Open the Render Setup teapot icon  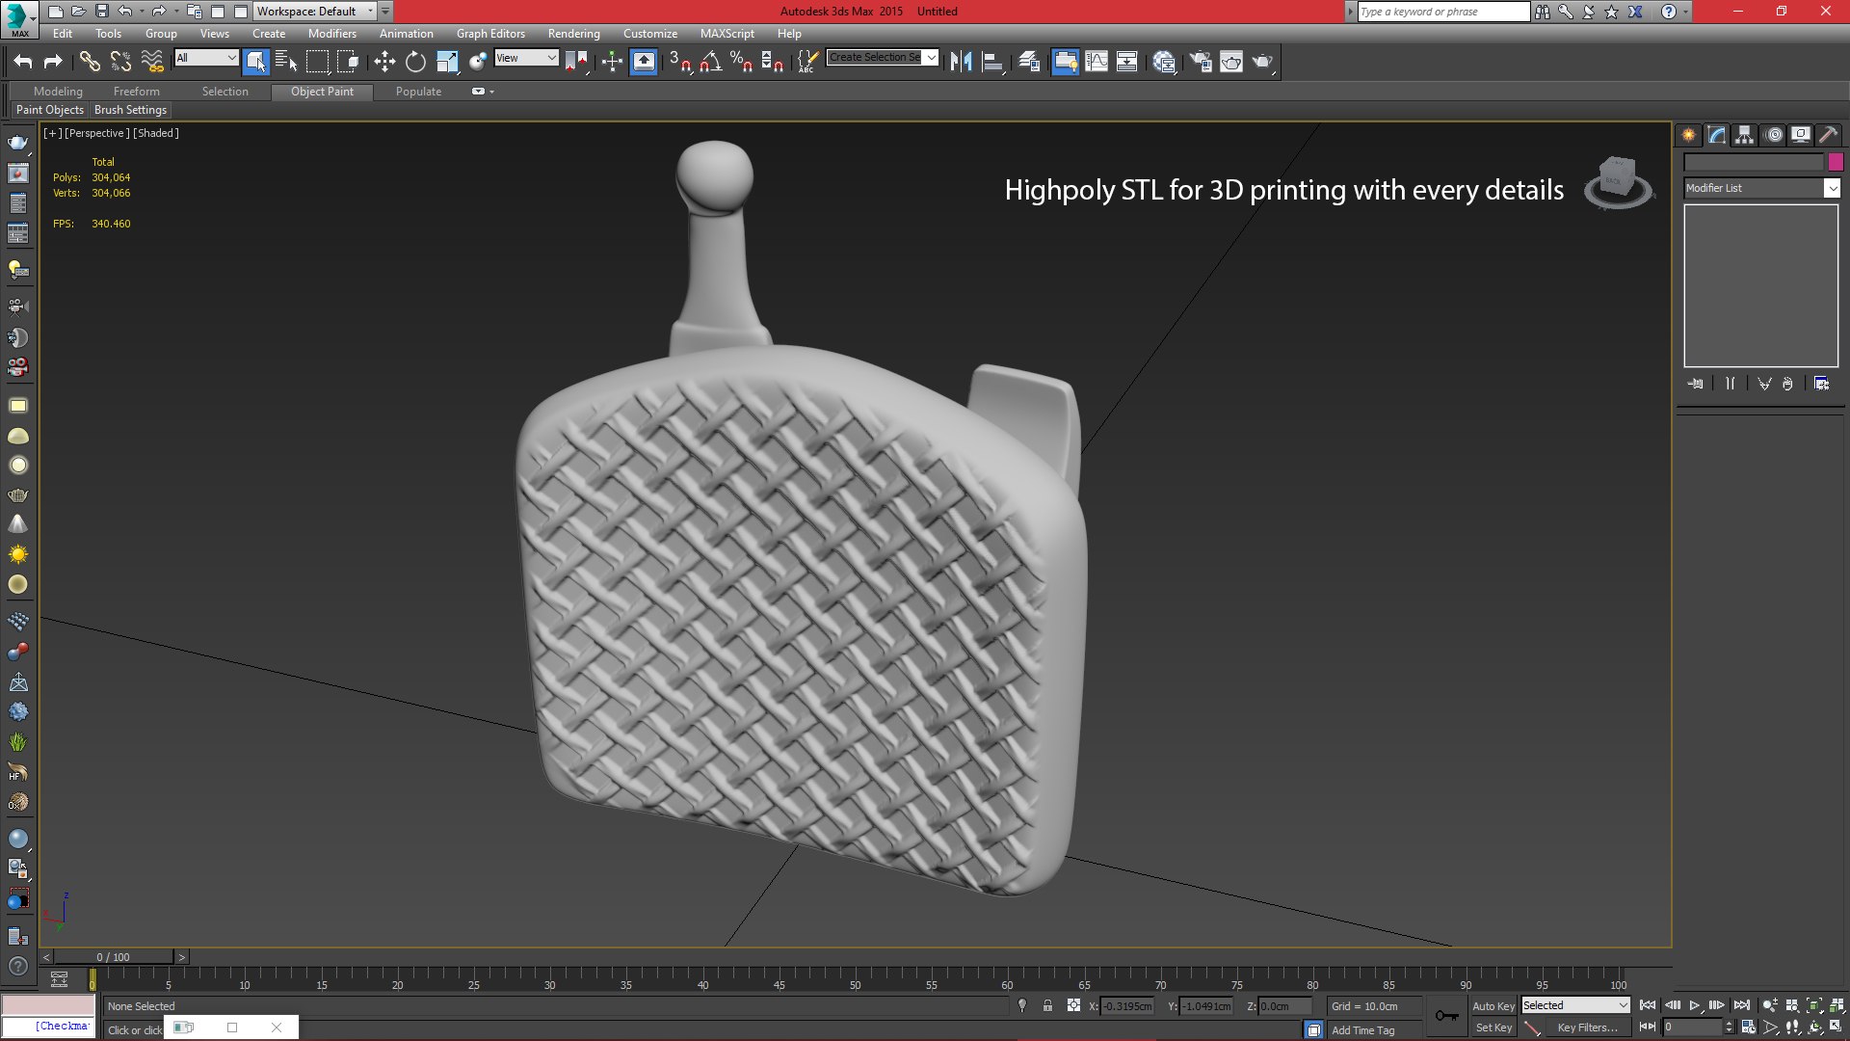tap(1201, 62)
